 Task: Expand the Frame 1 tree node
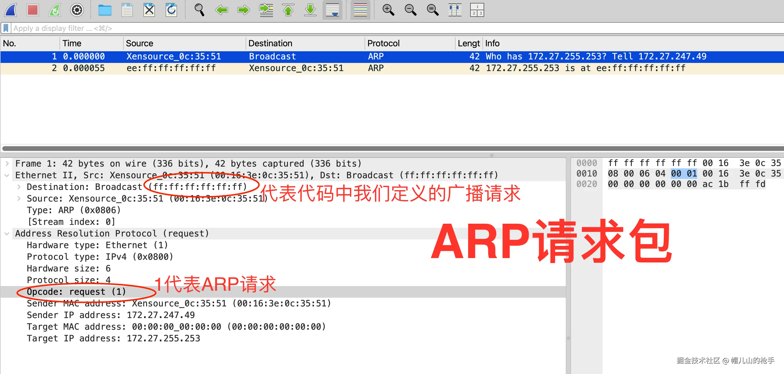click(7, 163)
